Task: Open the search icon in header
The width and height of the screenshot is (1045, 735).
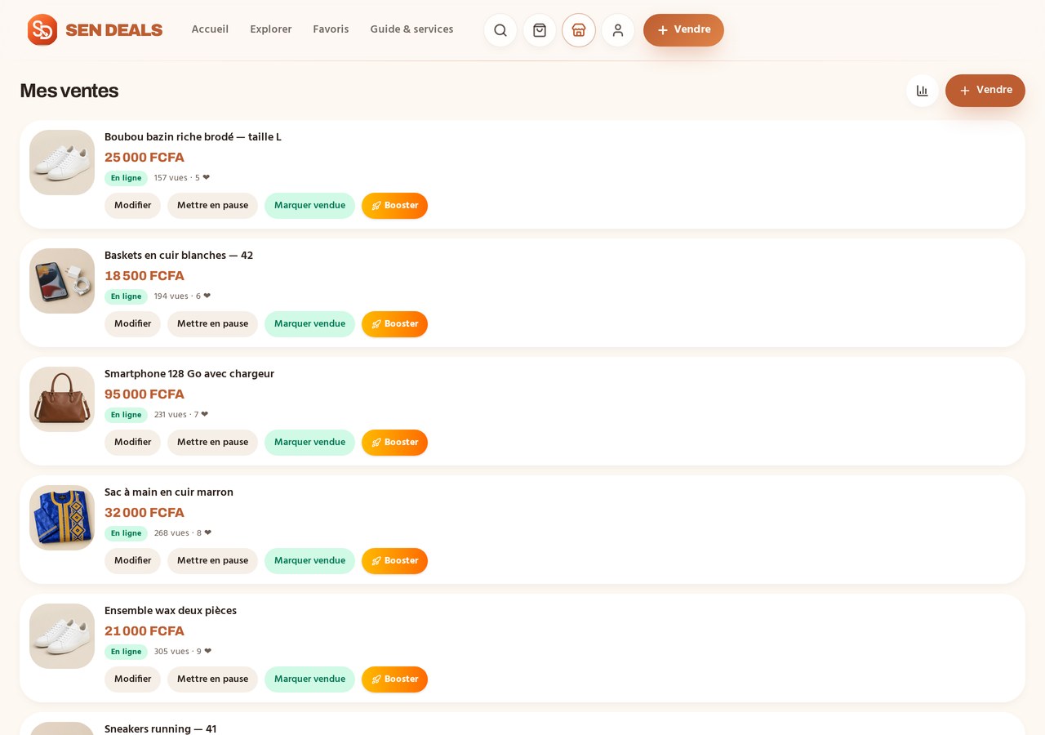Action: 500,30
